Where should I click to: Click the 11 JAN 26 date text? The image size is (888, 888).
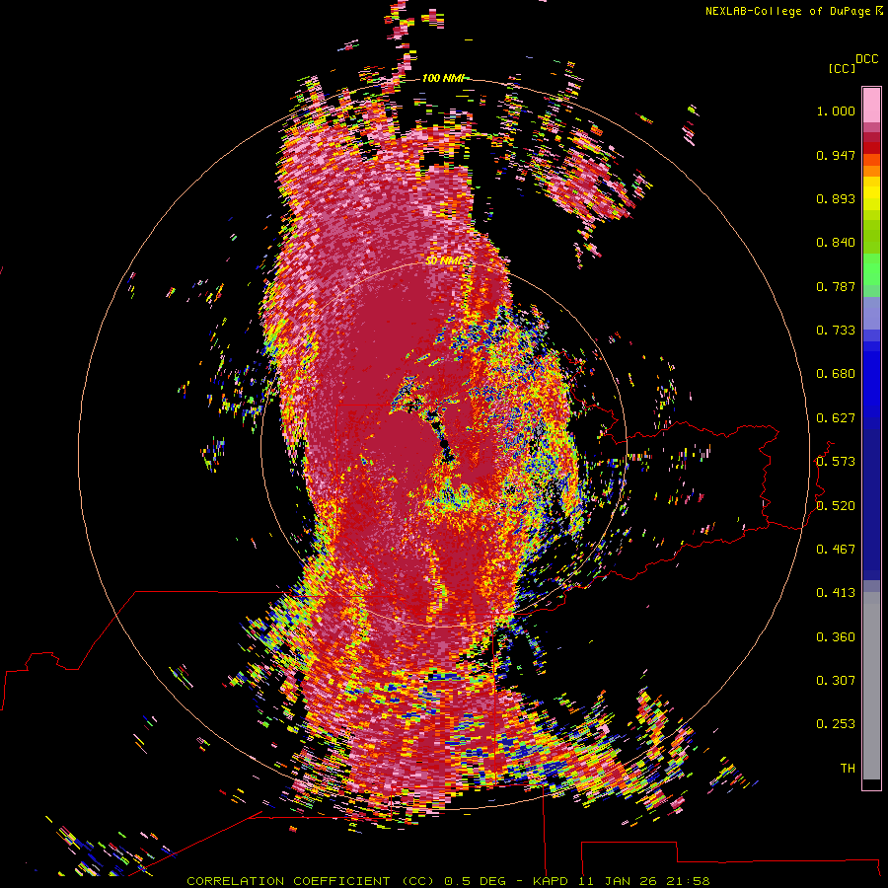[x=618, y=881]
